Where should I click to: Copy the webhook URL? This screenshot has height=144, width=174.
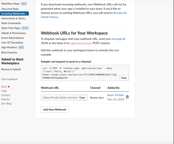click(x=82, y=98)
